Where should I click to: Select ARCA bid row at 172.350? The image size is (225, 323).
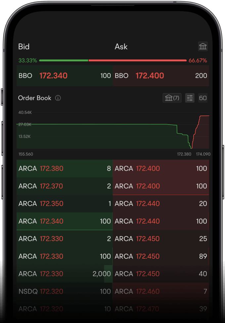click(x=65, y=204)
